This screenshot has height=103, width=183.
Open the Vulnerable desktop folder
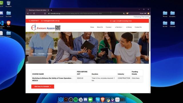click(172, 24)
